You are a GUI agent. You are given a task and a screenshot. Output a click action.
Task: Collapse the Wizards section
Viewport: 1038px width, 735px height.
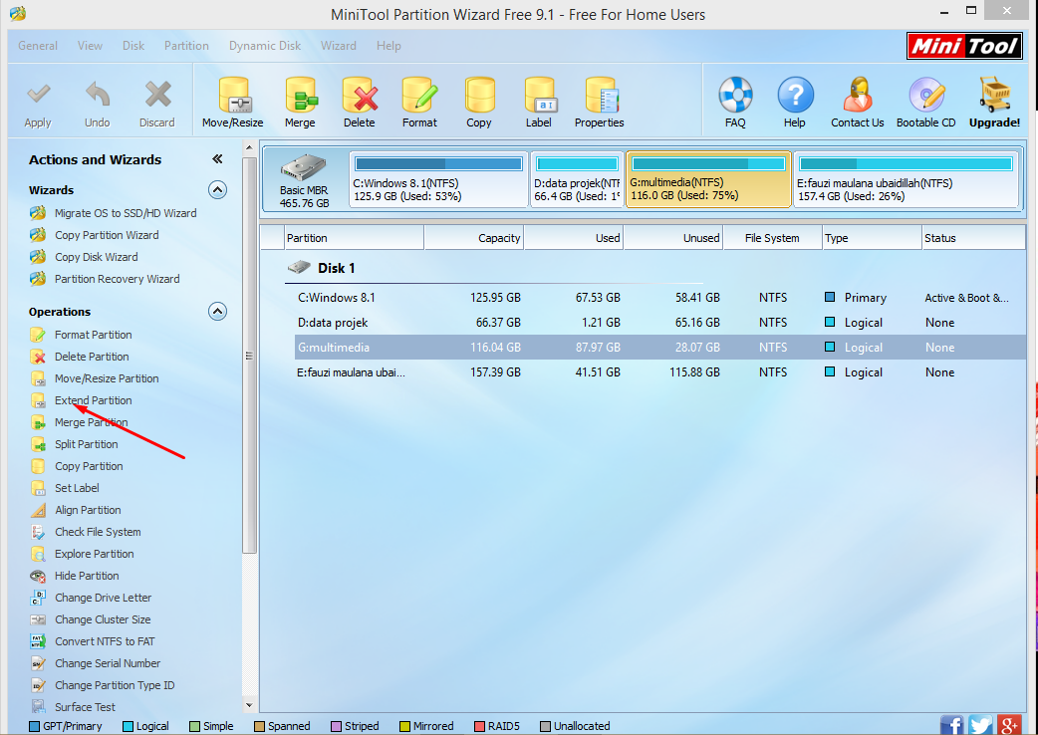(218, 190)
